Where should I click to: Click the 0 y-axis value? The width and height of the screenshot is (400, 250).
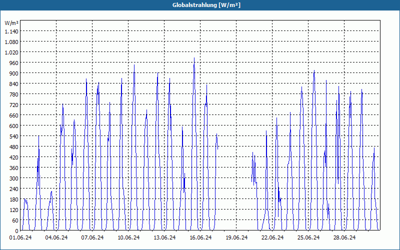(x=17, y=230)
